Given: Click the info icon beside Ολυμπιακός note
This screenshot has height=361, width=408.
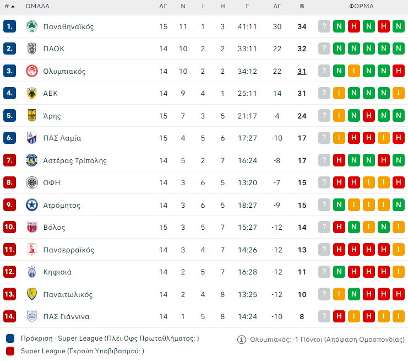Looking at the screenshot, I should [x=241, y=340].
